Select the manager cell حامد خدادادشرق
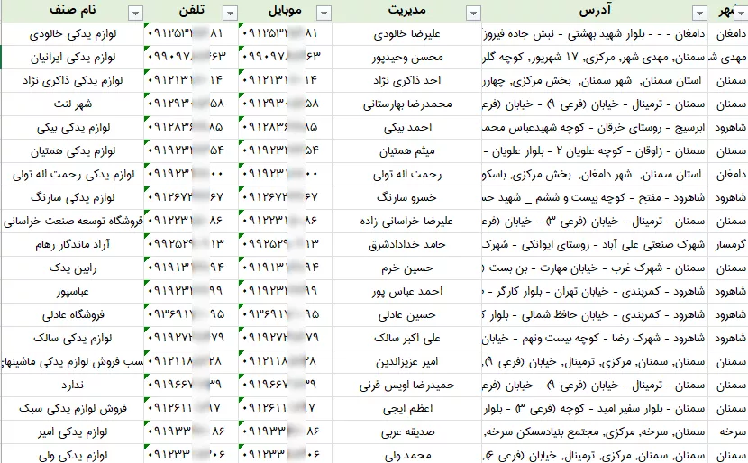 click(407, 244)
